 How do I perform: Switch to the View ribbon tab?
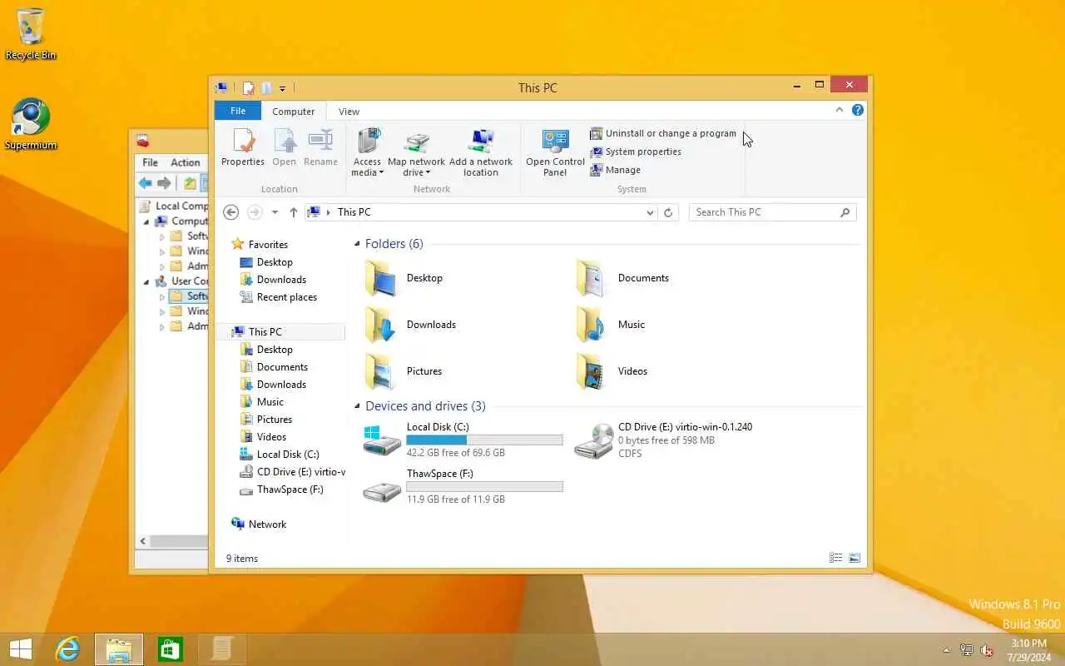(349, 111)
